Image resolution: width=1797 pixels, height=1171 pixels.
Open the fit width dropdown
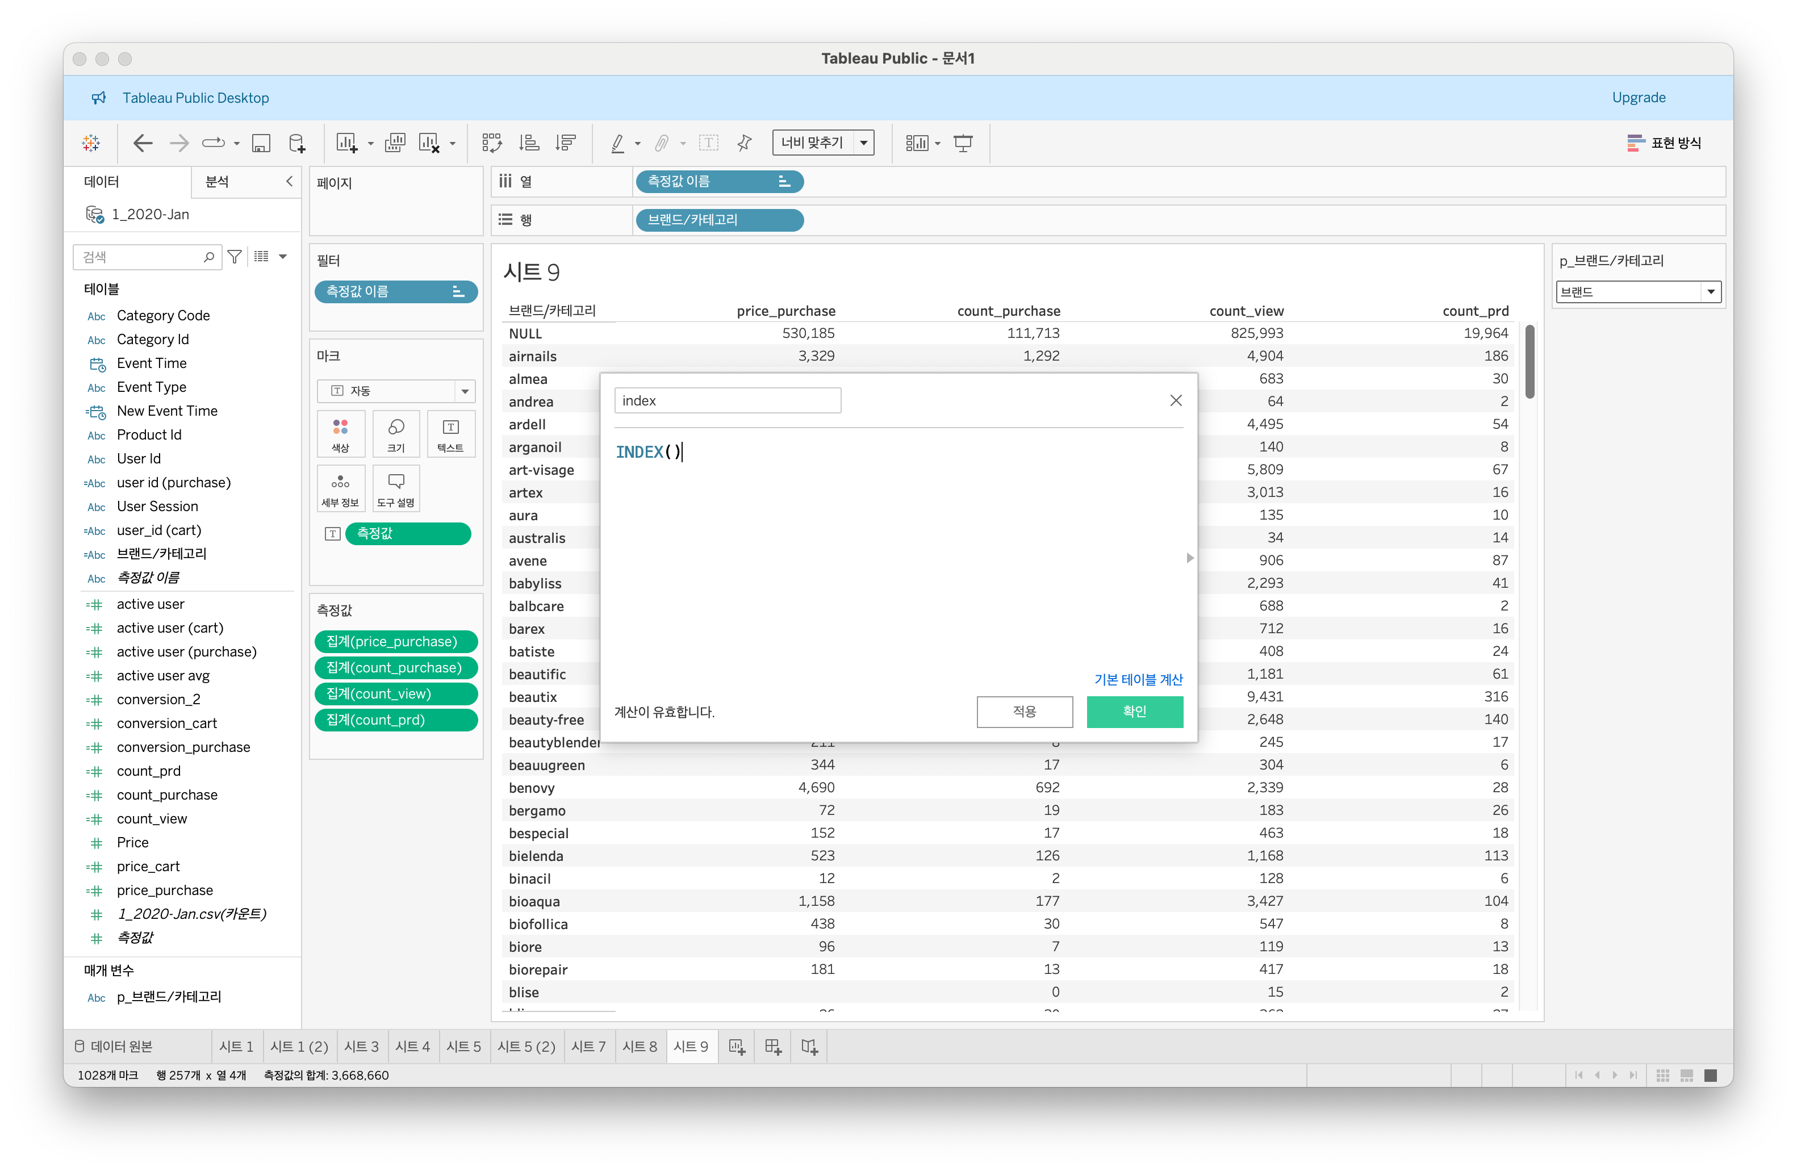(x=864, y=143)
